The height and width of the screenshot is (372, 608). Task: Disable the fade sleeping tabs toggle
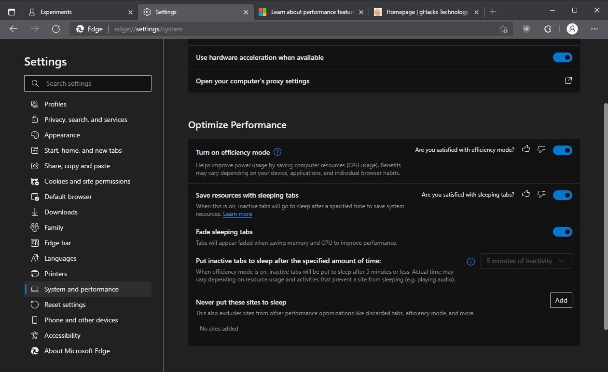[562, 232]
